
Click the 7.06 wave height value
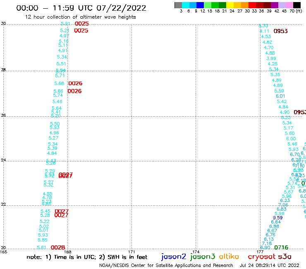point(283,205)
